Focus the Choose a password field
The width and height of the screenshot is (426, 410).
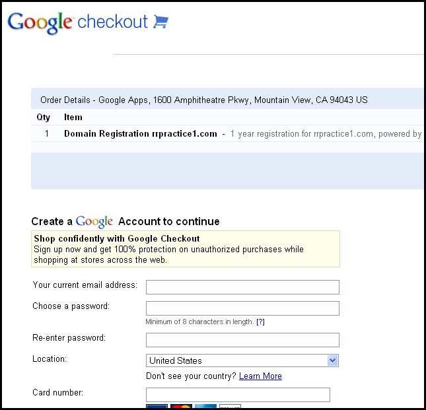tap(242, 308)
